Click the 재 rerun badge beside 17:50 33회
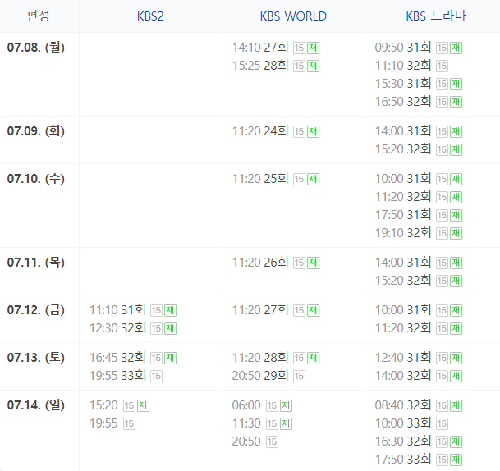The width and height of the screenshot is (500, 471). click(456, 460)
